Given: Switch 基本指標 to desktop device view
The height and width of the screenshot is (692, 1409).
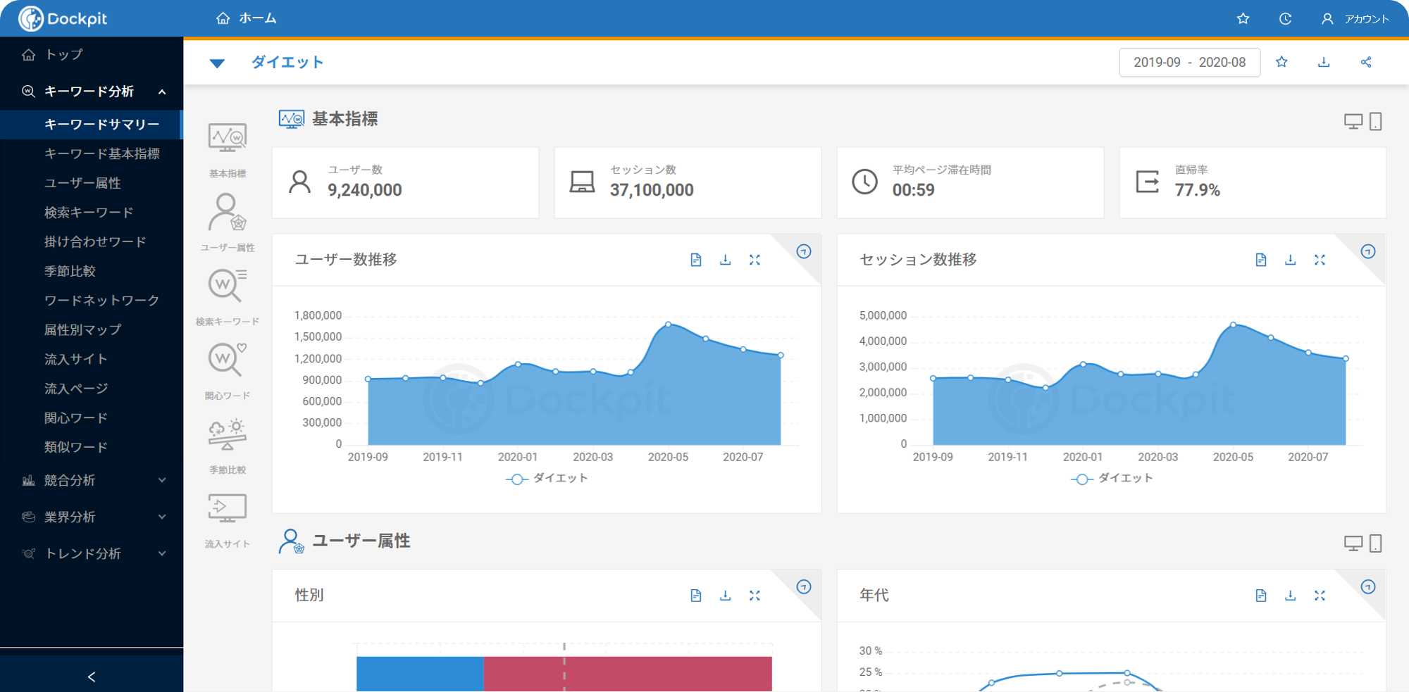Looking at the screenshot, I should [1353, 121].
